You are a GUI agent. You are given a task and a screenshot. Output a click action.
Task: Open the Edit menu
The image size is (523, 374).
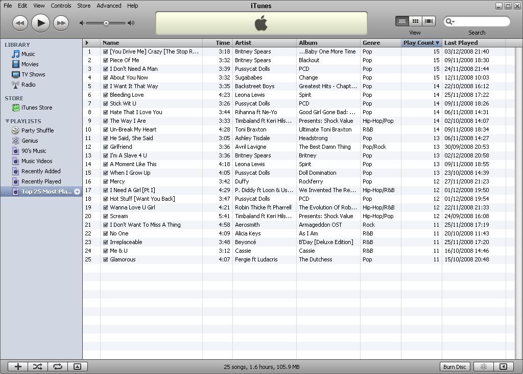coord(22,6)
